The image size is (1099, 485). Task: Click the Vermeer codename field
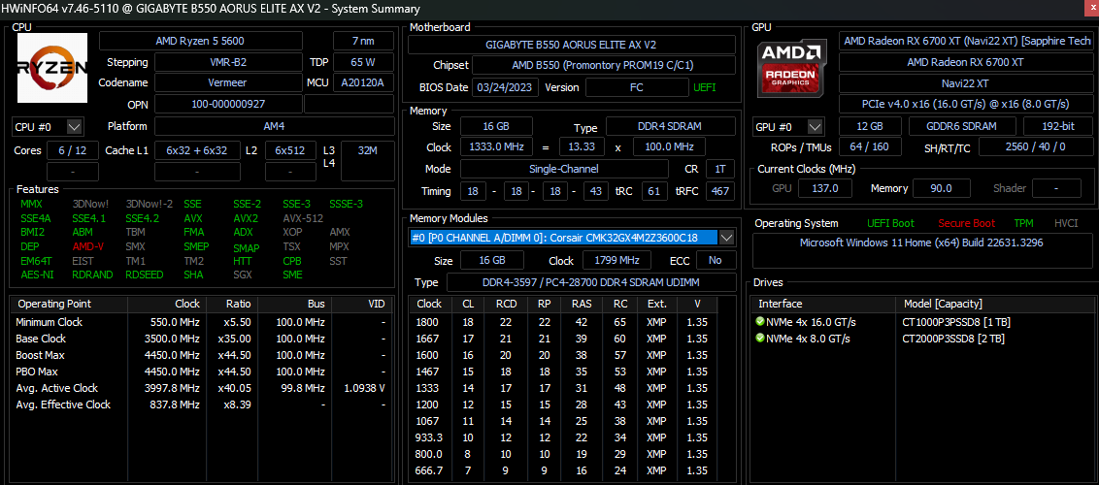(x=228, y=82)
